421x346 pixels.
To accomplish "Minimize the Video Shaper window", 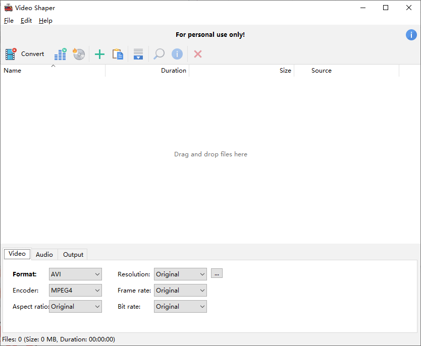I will (x=363, y=8).
